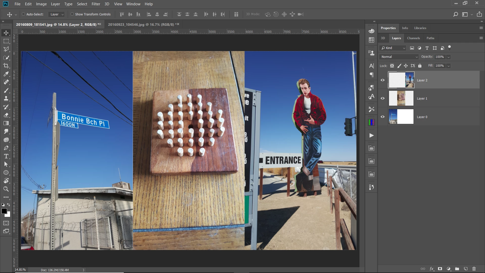Enable Show Transform Controls checkbox
Screen dimensions: 485x273
pyautogui.click(x=72, y=14)
